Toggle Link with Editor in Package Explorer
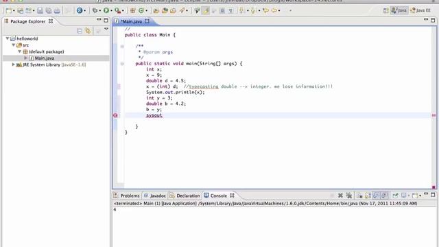 pos(88,31)
